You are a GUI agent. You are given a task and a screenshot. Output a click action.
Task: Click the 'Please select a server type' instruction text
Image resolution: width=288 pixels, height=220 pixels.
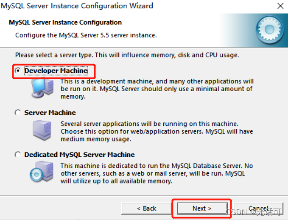click(x=127, y=55)
